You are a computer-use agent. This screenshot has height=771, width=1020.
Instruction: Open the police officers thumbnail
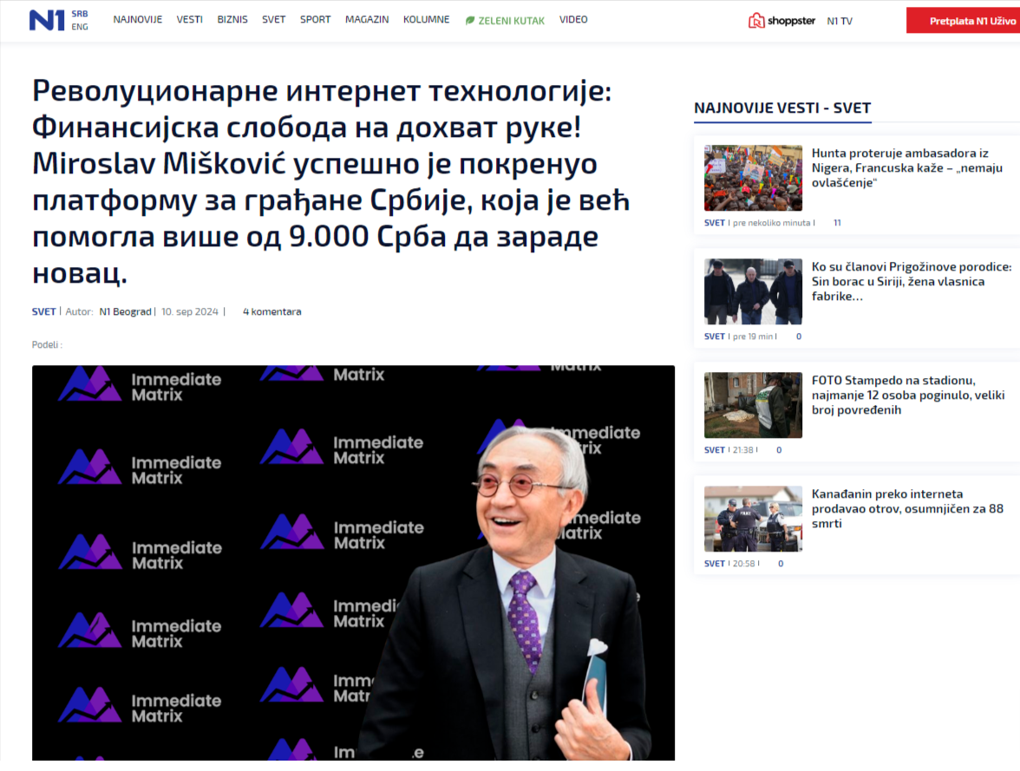(x=753, y=519)
